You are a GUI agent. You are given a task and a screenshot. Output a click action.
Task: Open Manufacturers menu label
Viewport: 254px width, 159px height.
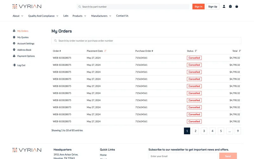point(99,16)
